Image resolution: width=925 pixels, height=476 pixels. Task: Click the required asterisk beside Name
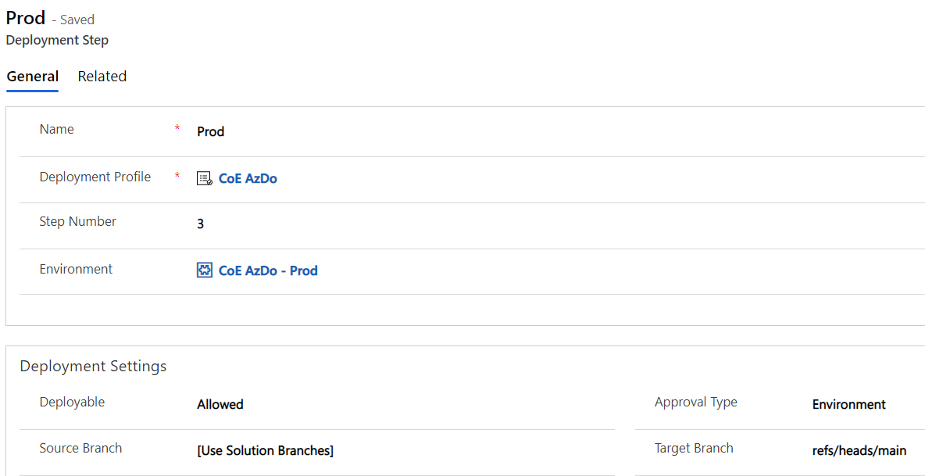tap(177, 126)
